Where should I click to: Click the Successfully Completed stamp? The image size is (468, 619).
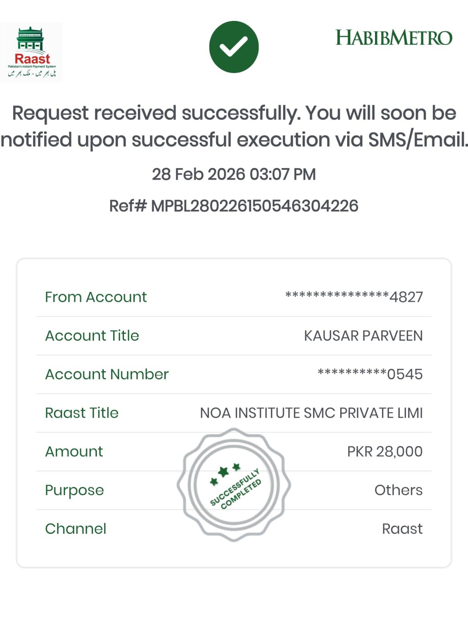pos(234,485)
